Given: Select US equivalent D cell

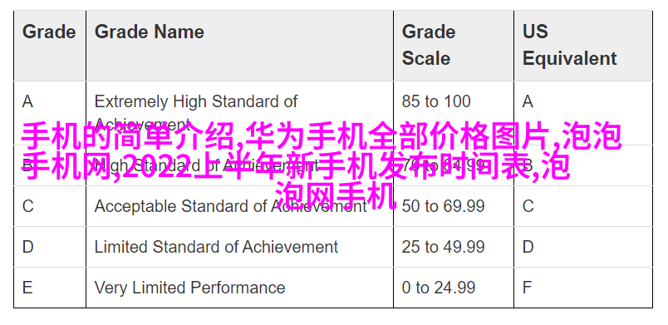Looking at the screenshot, I should [x=583, y=247].
